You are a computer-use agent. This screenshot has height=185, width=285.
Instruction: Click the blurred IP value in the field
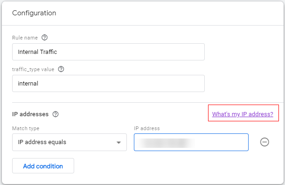click(x=166, y=143)
